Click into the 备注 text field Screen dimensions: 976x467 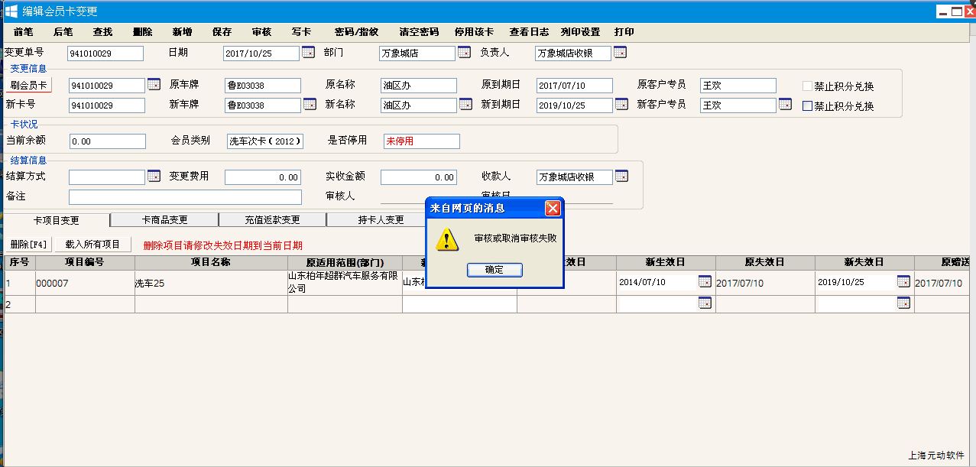(185, 197)
